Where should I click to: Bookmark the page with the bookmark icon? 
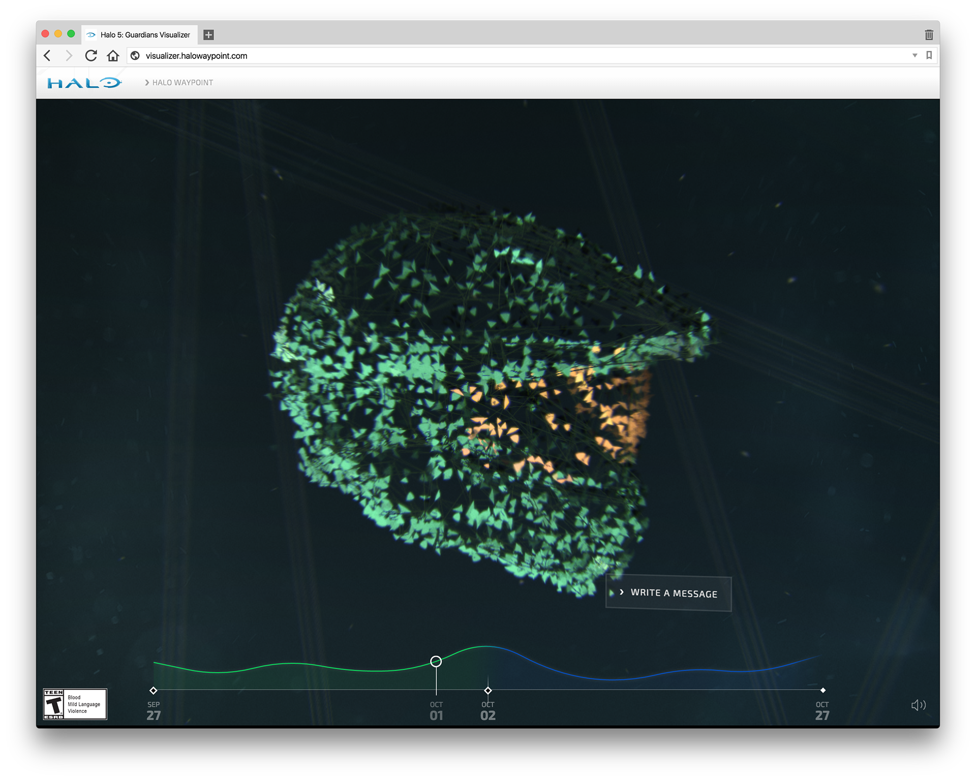click(x=929, y=55)
